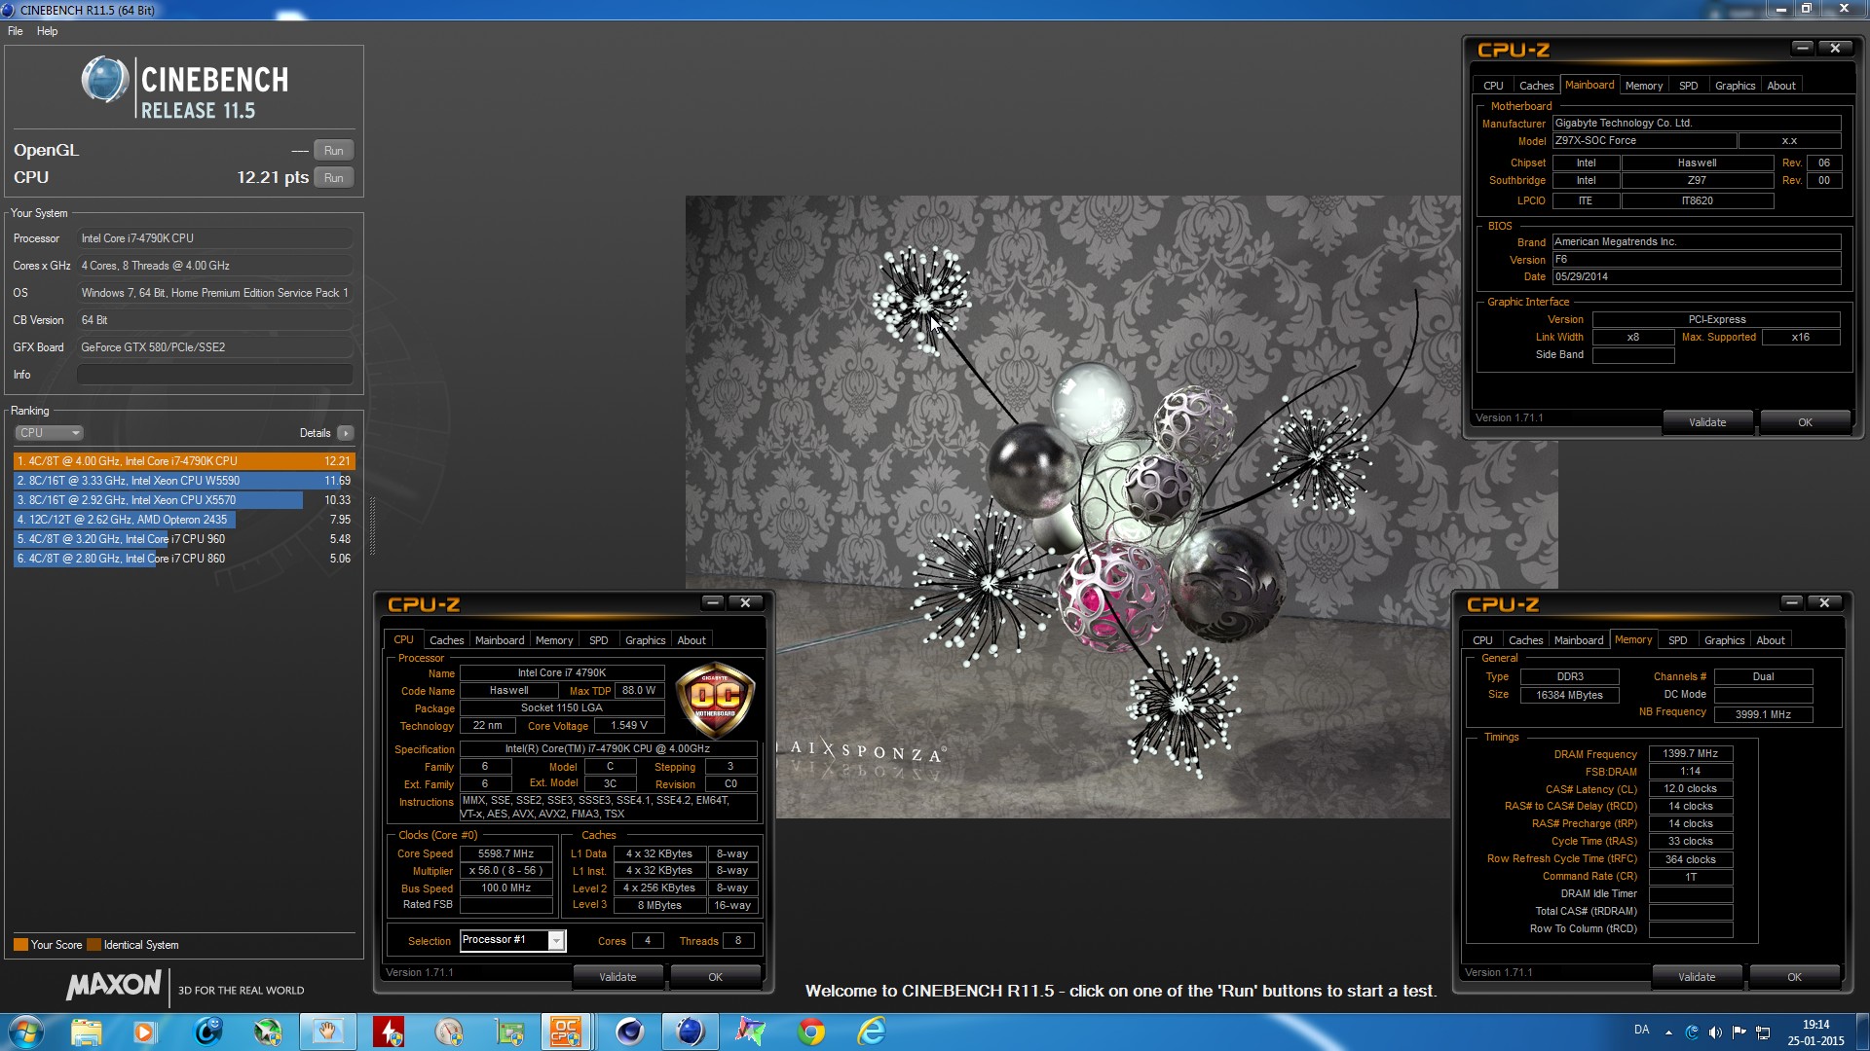This screenshot has height=1051, width=1870.
Task: Open the green sphere shield taskbar app
Action: click(x=268, y=1032)
